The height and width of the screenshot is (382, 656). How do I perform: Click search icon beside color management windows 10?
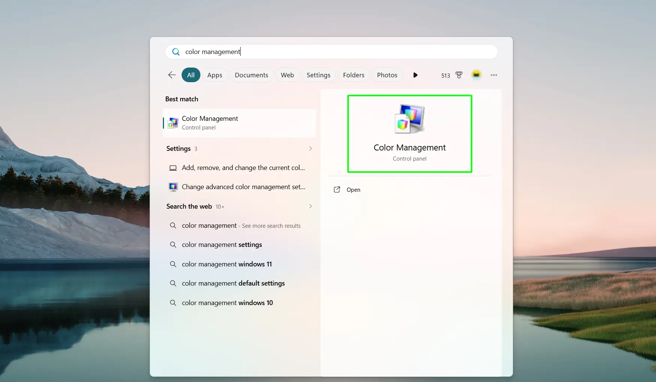click(x=173, y=303)
